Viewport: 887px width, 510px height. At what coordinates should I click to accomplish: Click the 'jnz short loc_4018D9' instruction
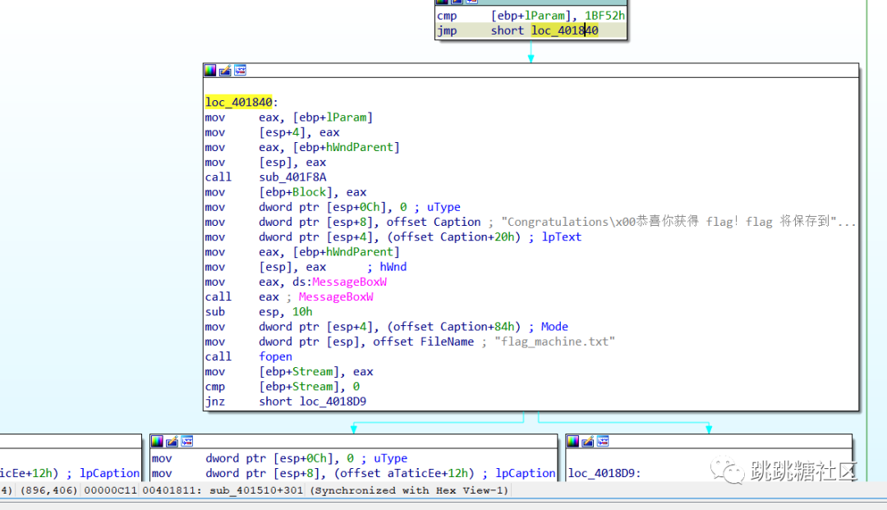pos(286,402)
